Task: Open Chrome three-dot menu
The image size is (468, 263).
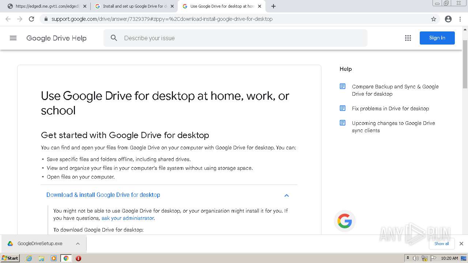Action: point(460,19)
